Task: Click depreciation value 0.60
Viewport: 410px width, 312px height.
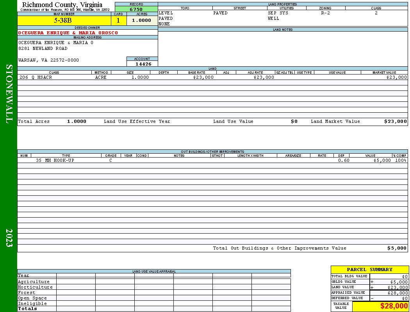Action: pyautogui.click(x=344, y=160)
